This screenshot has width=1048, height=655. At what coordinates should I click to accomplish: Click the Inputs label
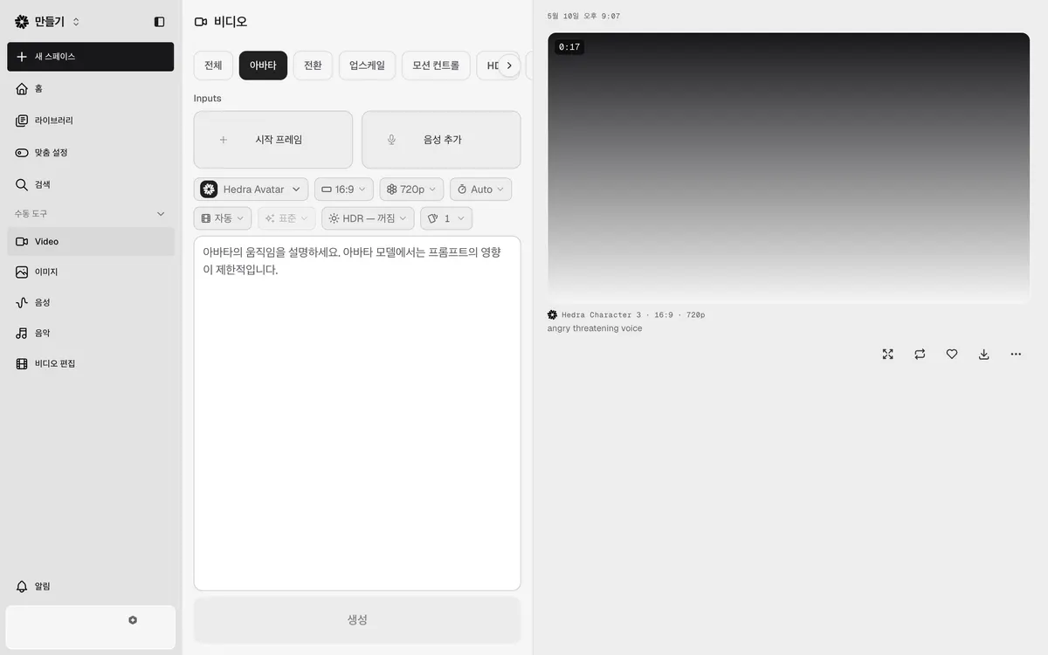(208, 99)
